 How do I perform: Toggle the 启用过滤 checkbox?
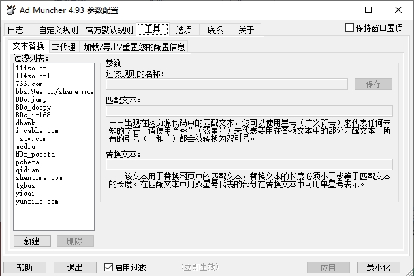[125, 268]
